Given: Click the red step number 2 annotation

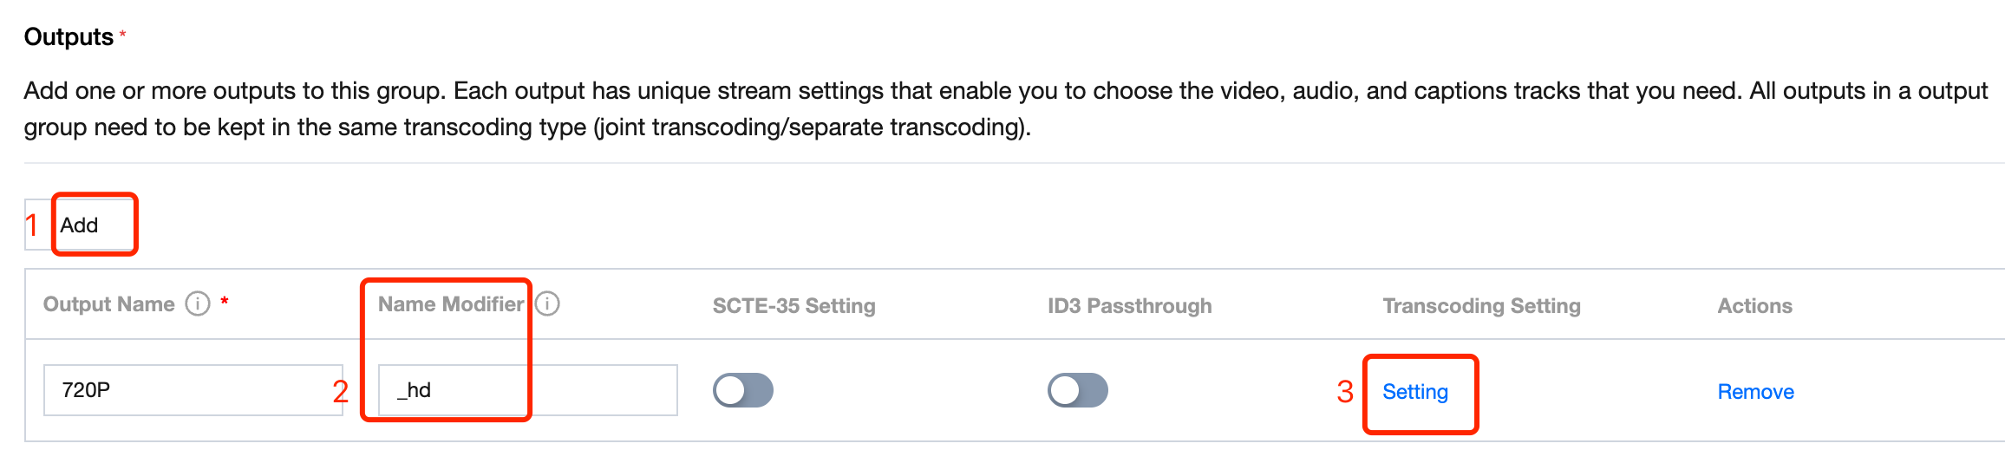Looking at the screenshot, I should click(341, 392).
